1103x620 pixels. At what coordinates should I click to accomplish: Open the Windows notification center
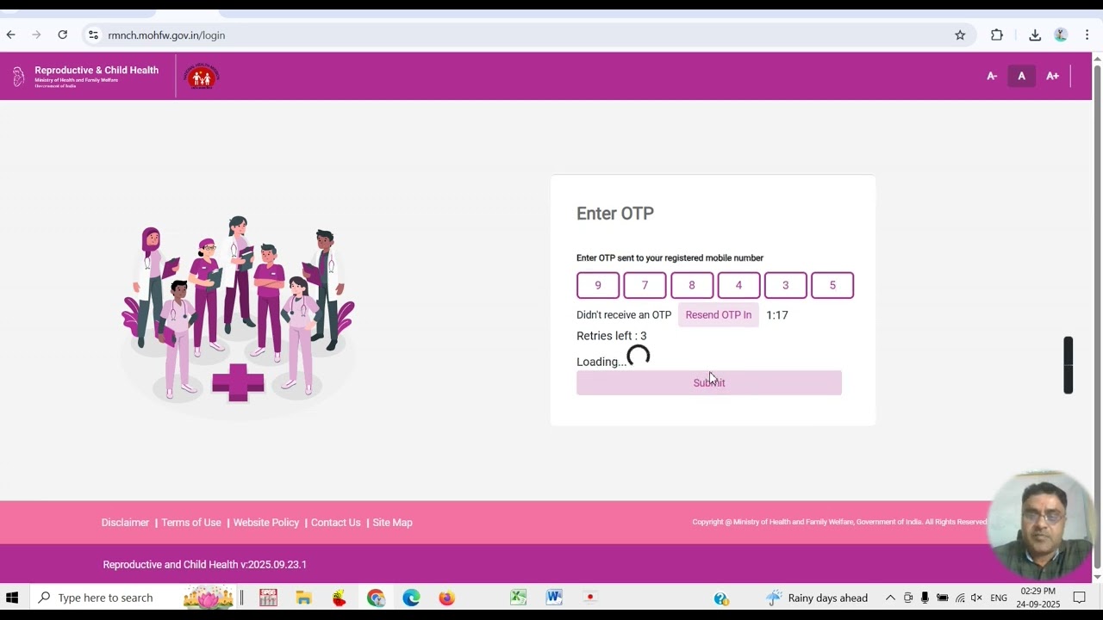(x=1079, y=598)
